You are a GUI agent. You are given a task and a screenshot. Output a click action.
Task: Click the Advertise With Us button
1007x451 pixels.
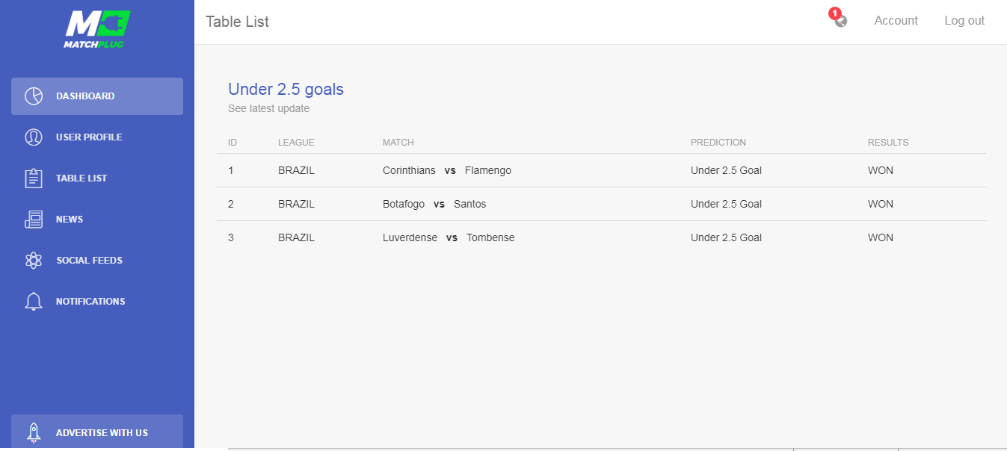click(x=97, y=432)
